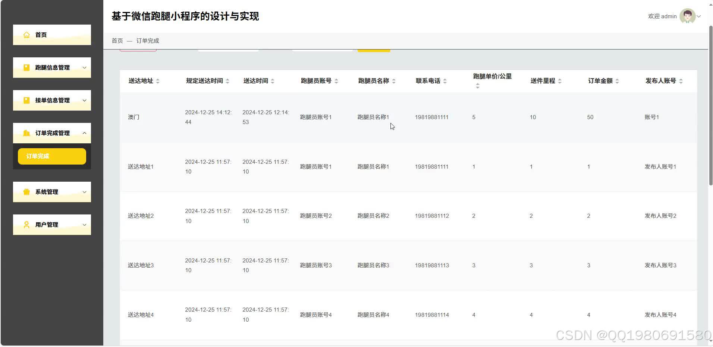Image resolution: width=713 pixels, height=347 pixels.
Task: Click the briefcase icon beside 订单完成管理
Action: coord(26,133)
